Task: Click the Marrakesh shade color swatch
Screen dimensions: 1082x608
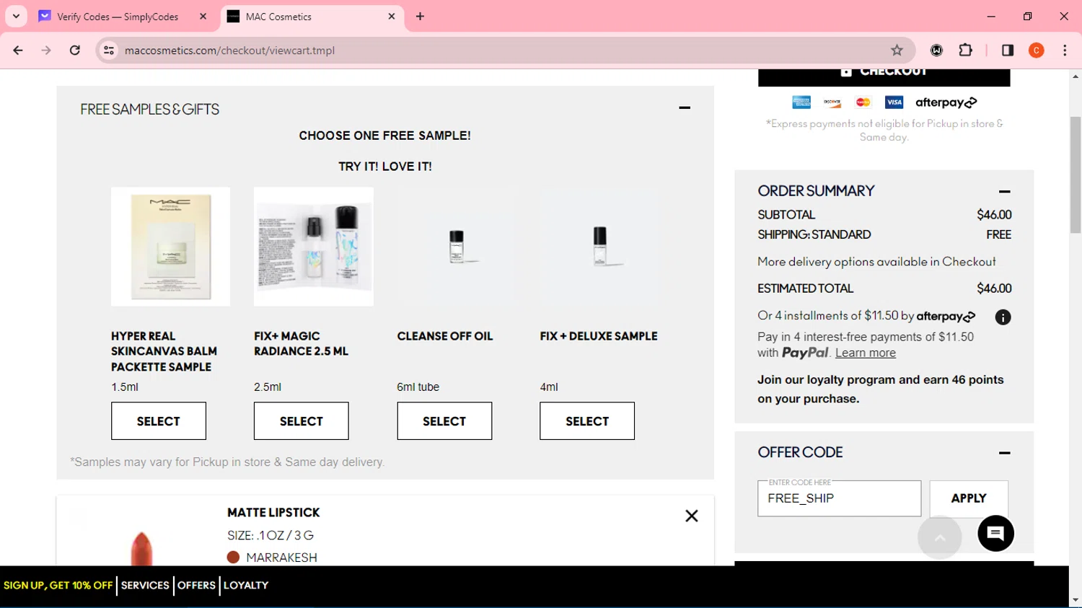Action: (x=233, y=558)
